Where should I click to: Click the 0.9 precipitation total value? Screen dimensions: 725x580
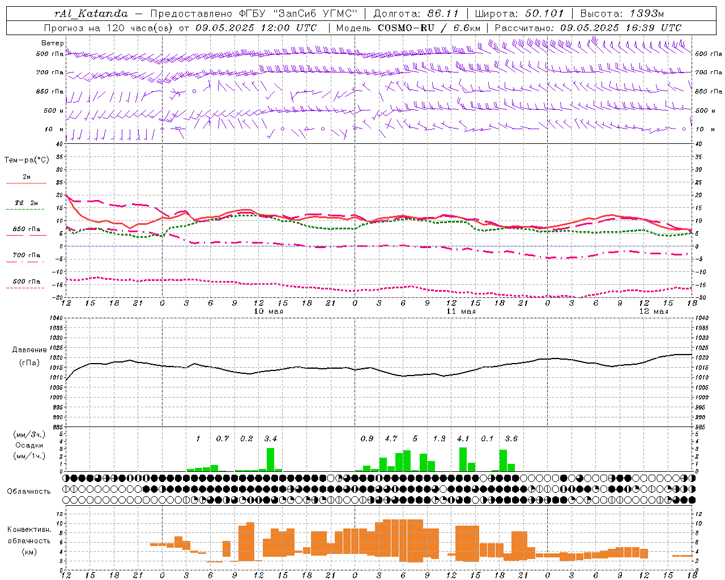pyautogui.click(x=367, y=439)
